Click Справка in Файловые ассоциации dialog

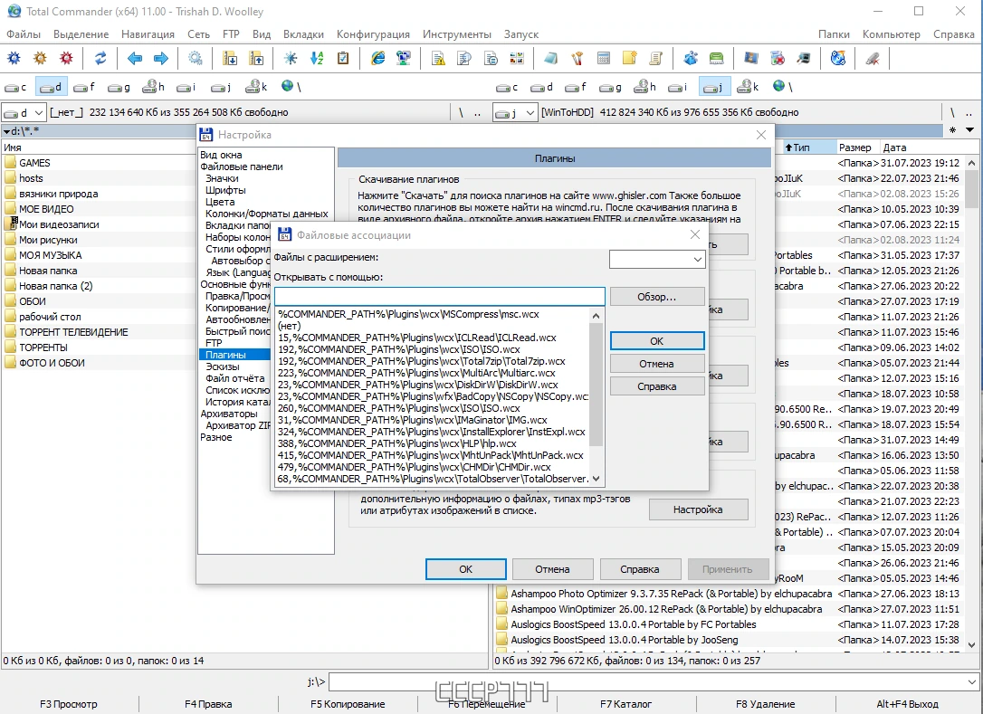click(x=657, y=386)
